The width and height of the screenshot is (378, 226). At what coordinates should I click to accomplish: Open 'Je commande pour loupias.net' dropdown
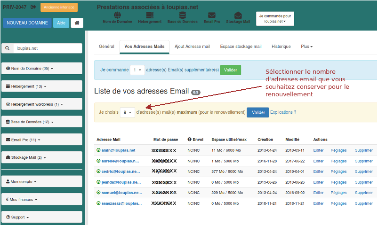275,18
